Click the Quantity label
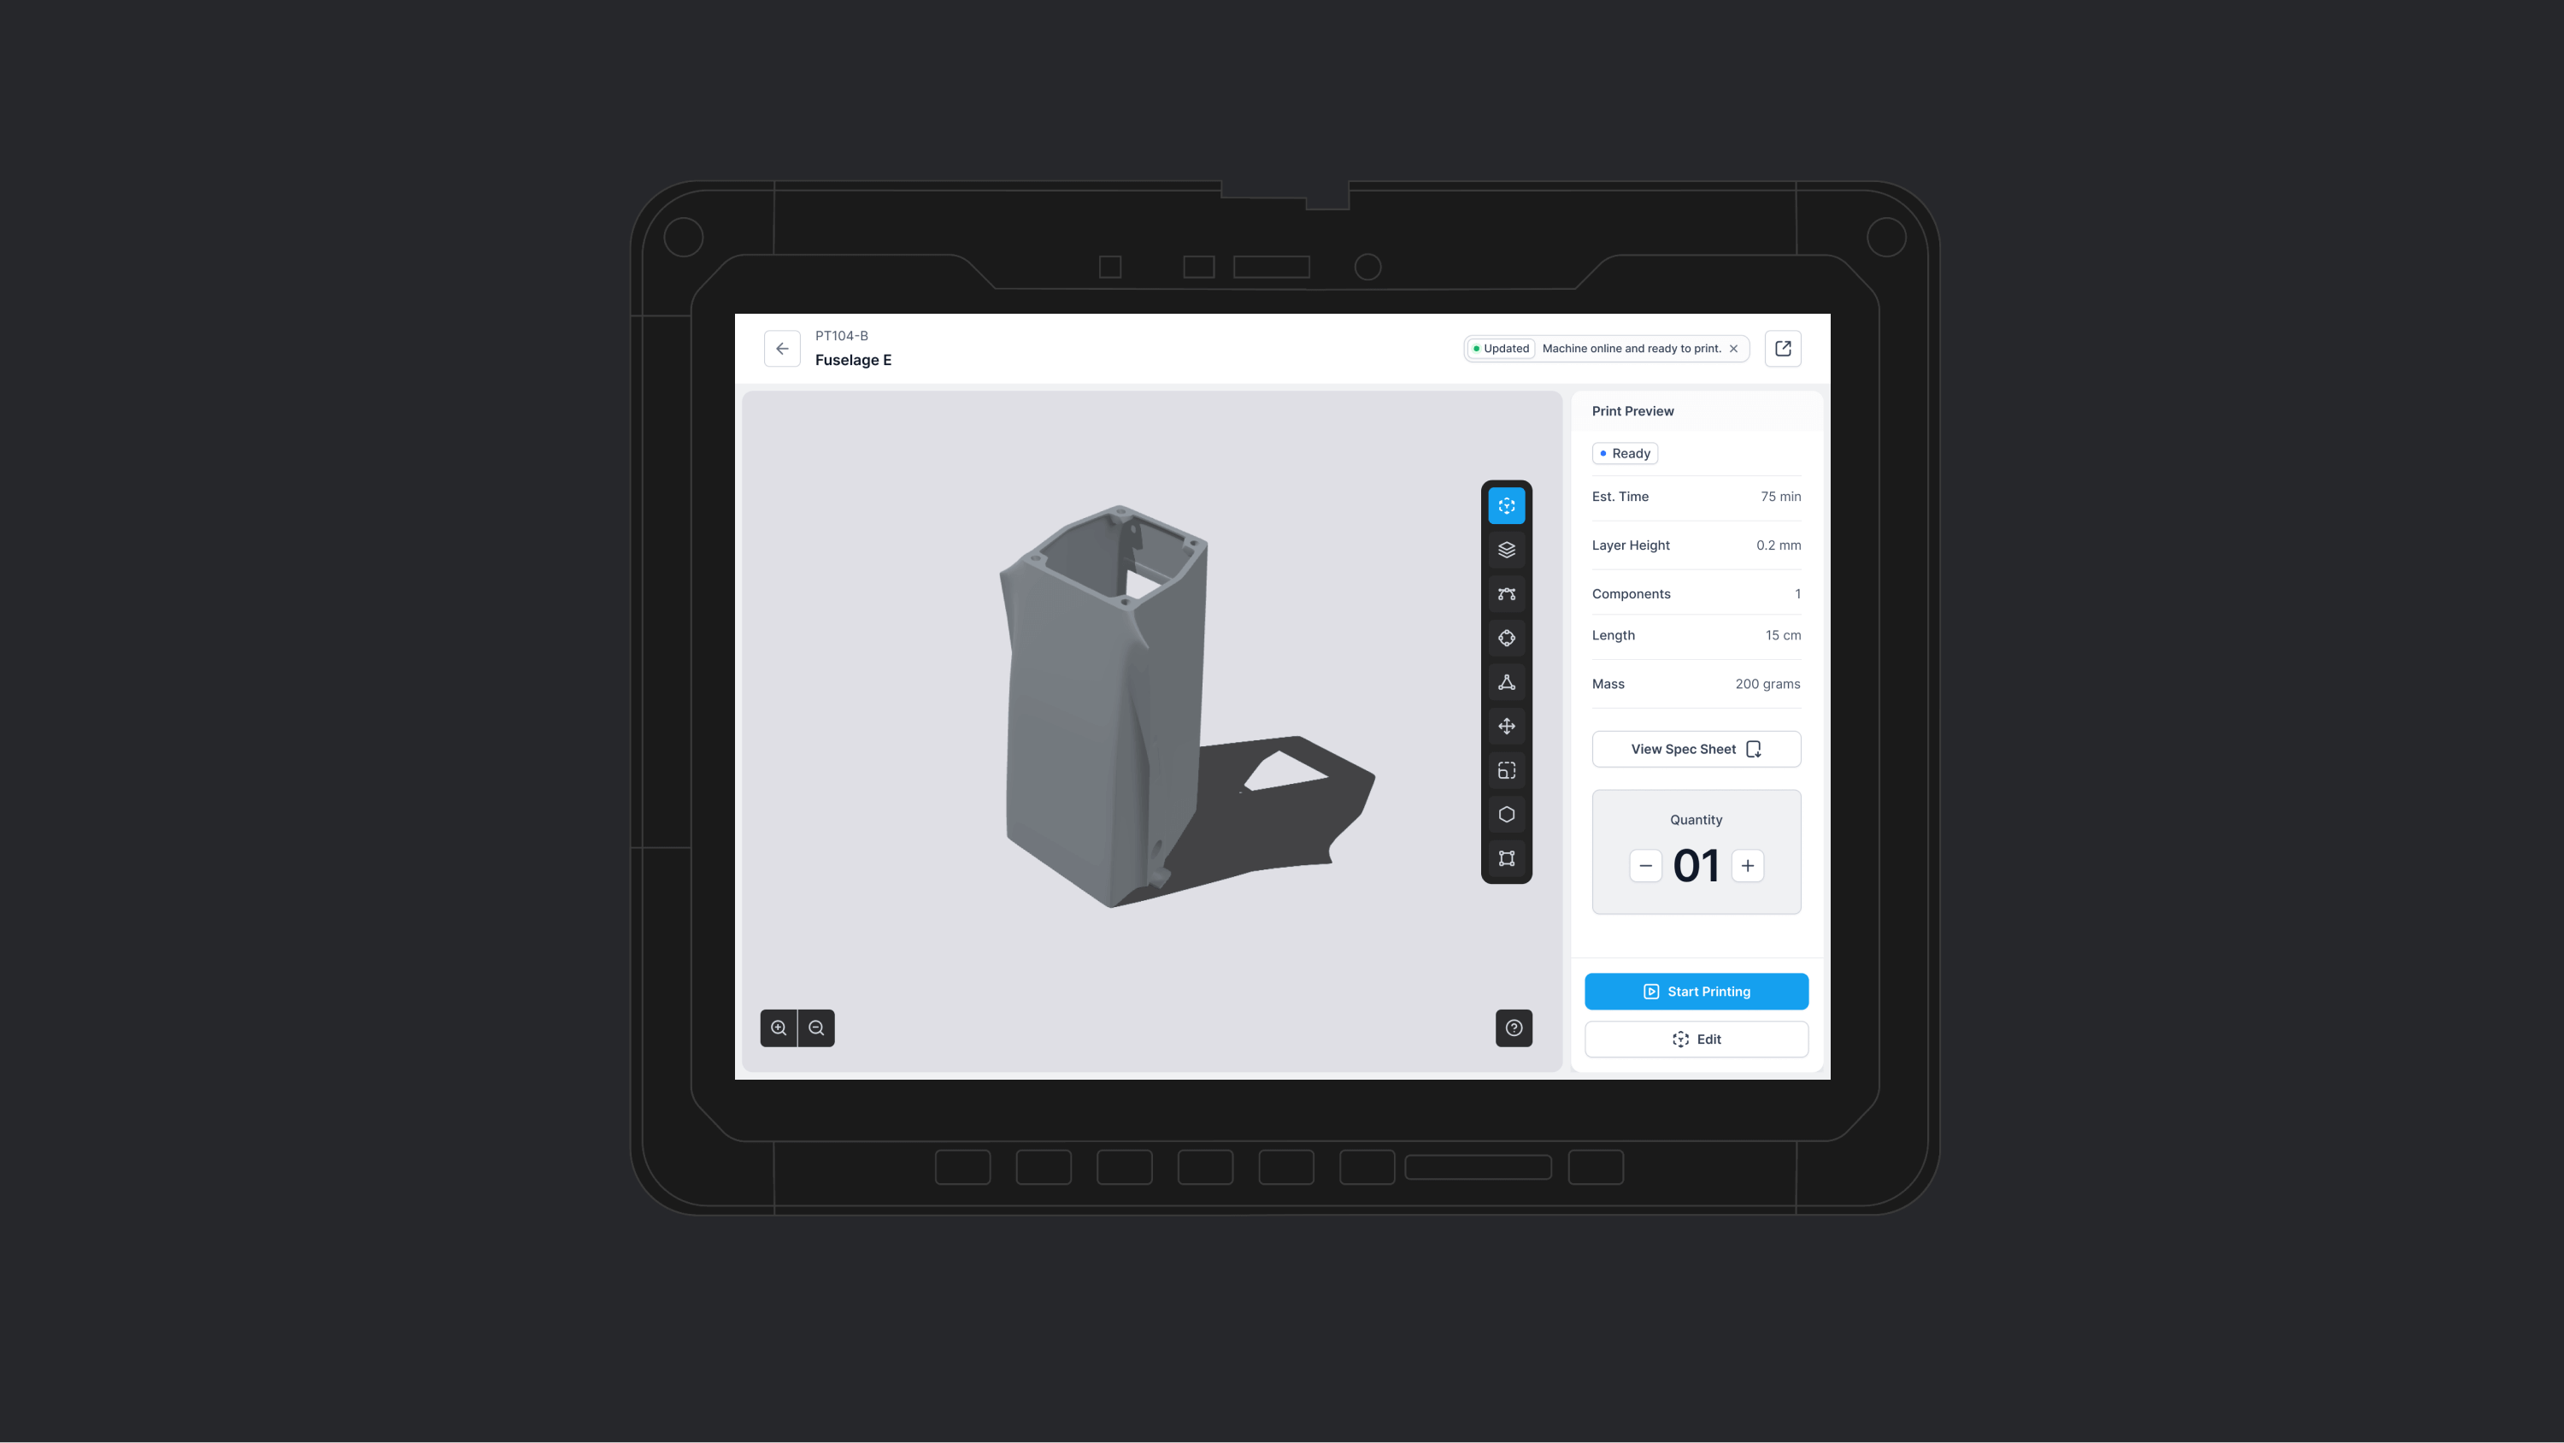2564x1443 pixels. coord(1696,821)
